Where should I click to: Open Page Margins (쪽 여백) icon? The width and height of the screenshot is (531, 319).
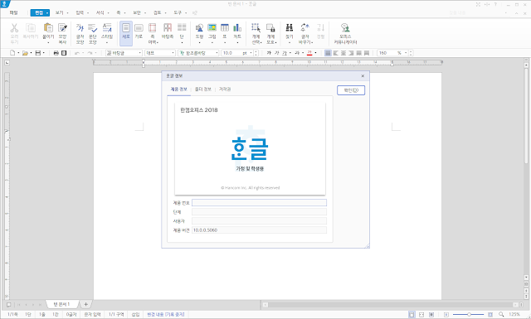click(x=153, y=27)
